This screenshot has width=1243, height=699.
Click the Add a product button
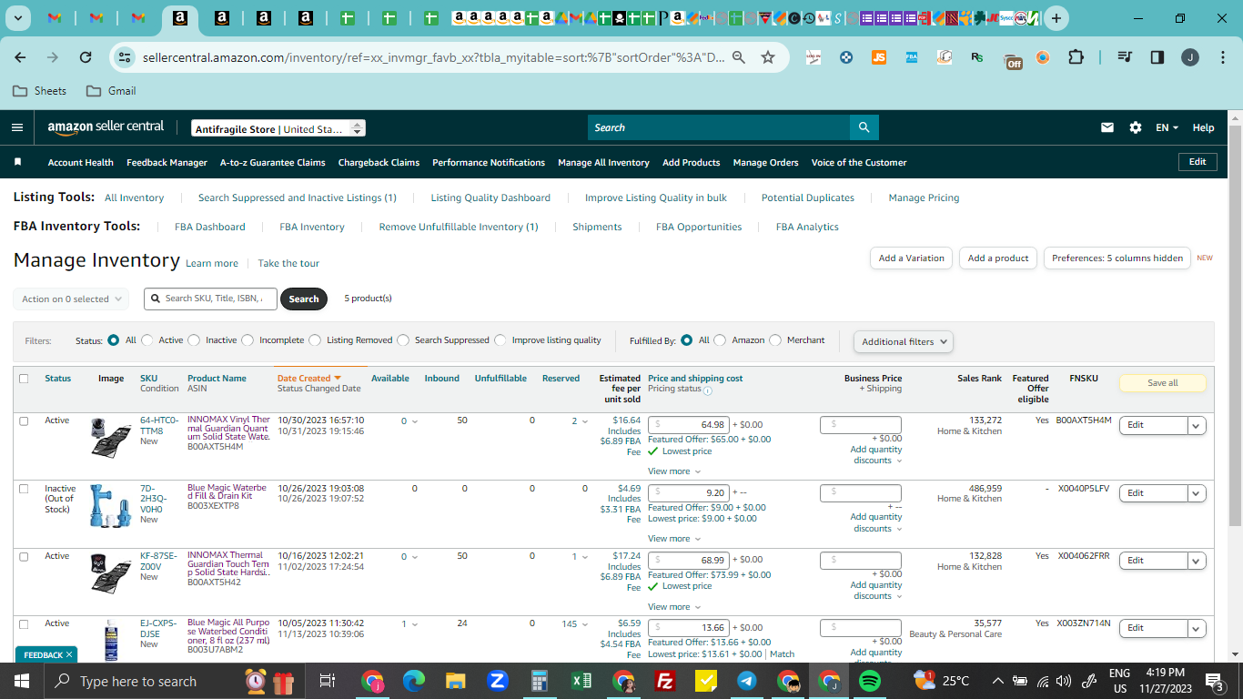coord(998,258)
